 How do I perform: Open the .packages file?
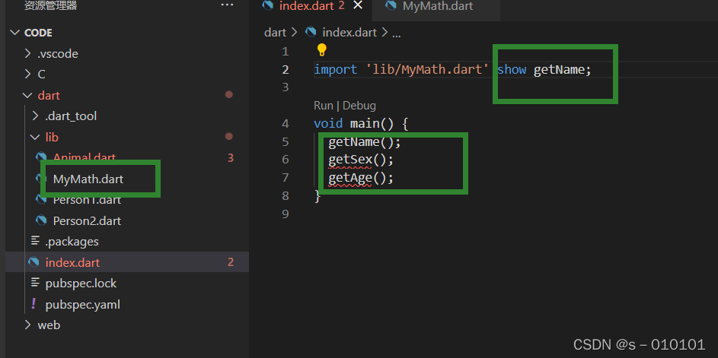[72, 242]
